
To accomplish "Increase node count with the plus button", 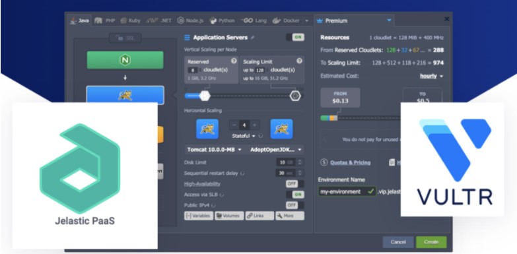I will (254, 125).
